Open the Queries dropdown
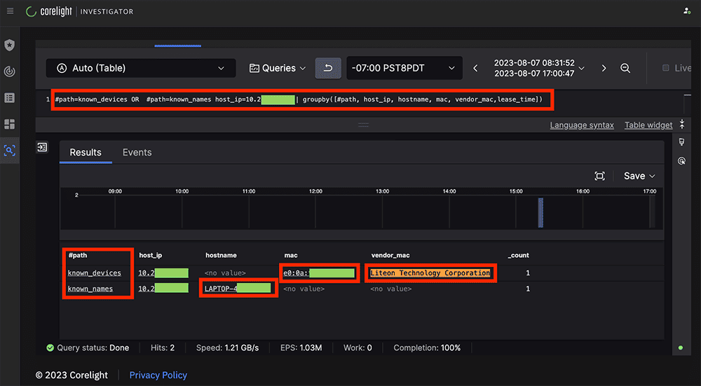The width and height of the screenshot is (701, 386). pyautogui.click(x=278, y=68)
